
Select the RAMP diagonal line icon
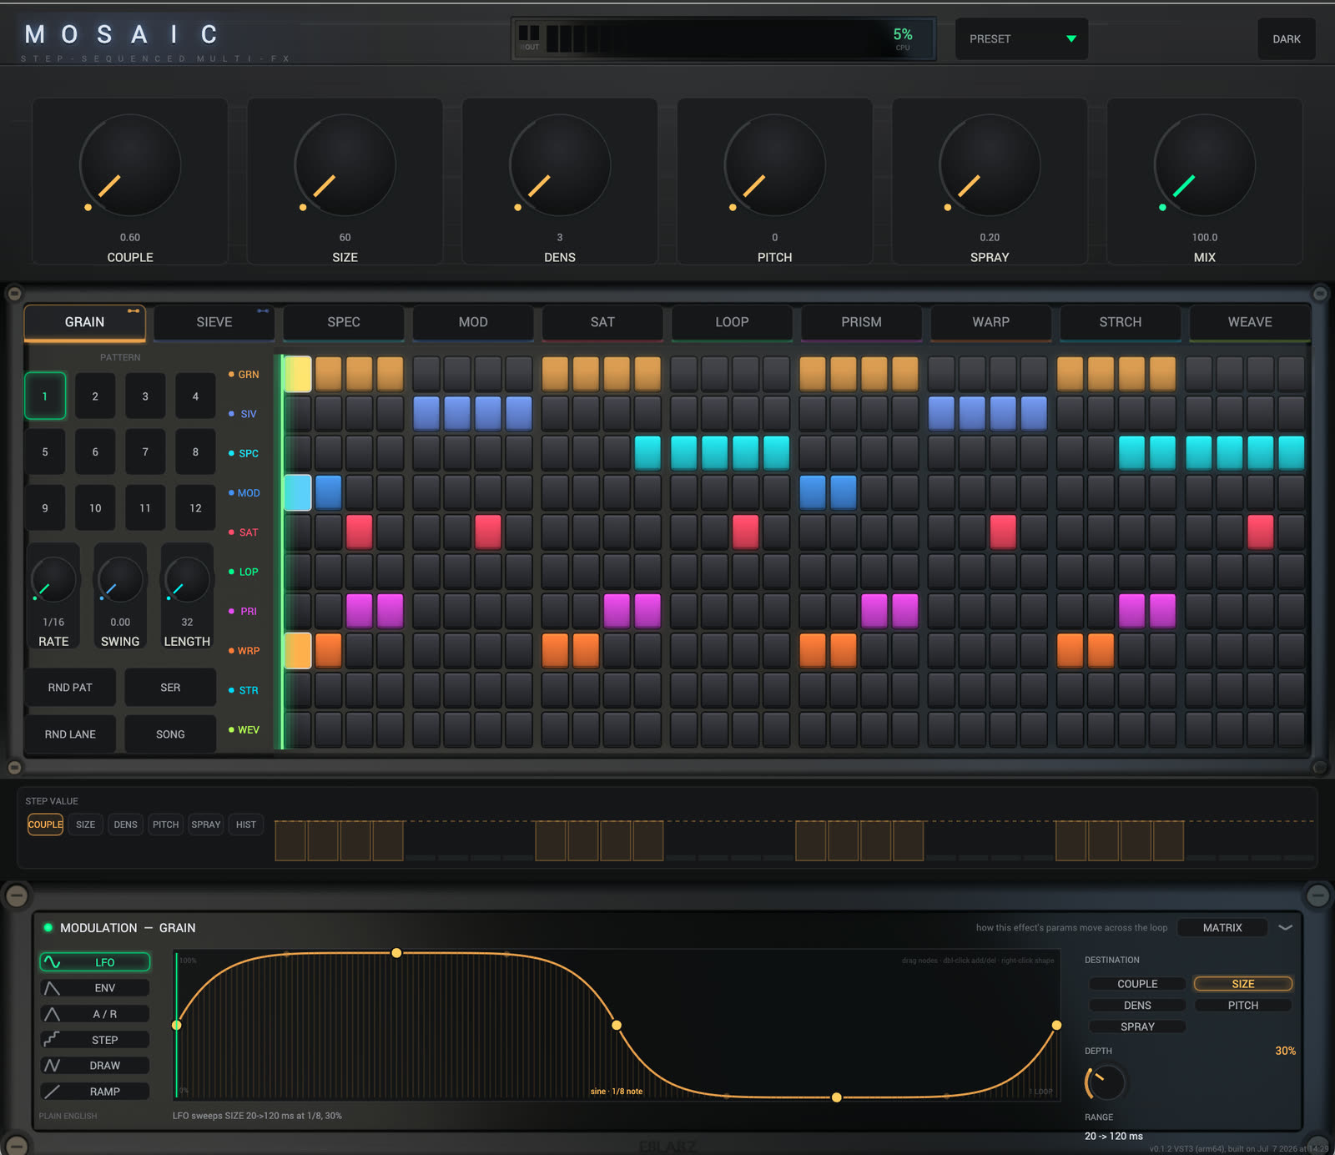(52, 1091)
